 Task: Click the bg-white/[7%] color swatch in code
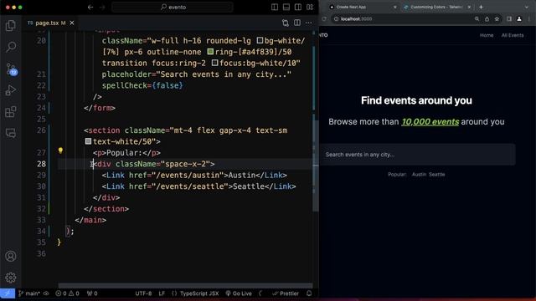point(260,41)
